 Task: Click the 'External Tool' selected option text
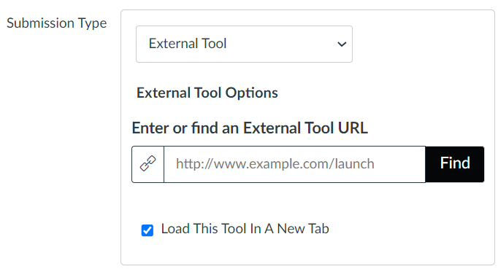click(188, 44)
